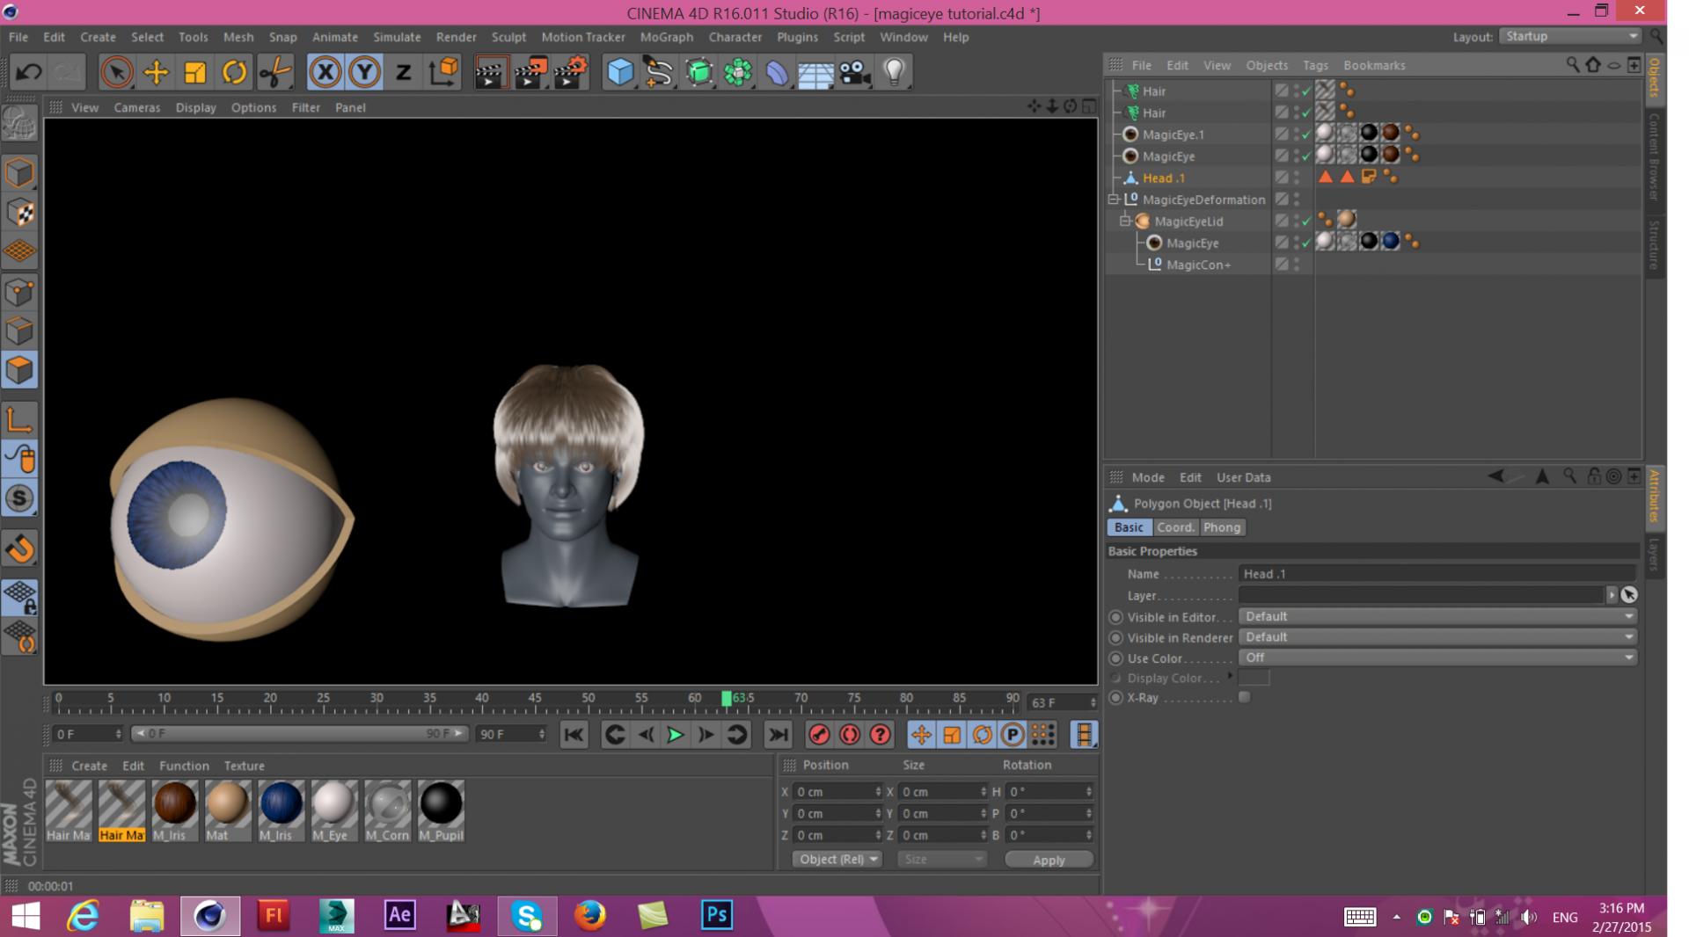Switch to the Phong tab
Viewport: 1689px width, 937px height.
point(1221,527)
